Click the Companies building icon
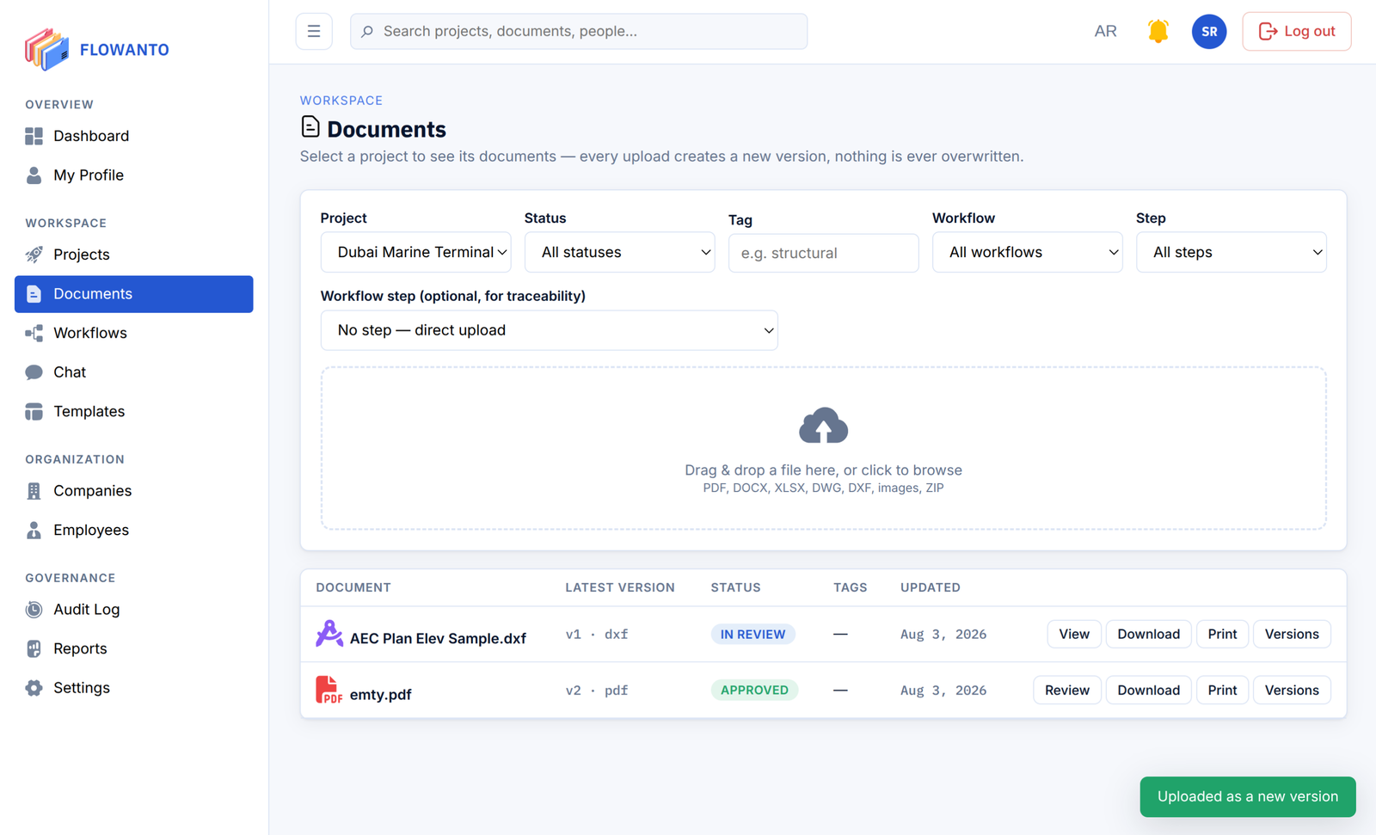1376x835 pixels. pos(34,491)
